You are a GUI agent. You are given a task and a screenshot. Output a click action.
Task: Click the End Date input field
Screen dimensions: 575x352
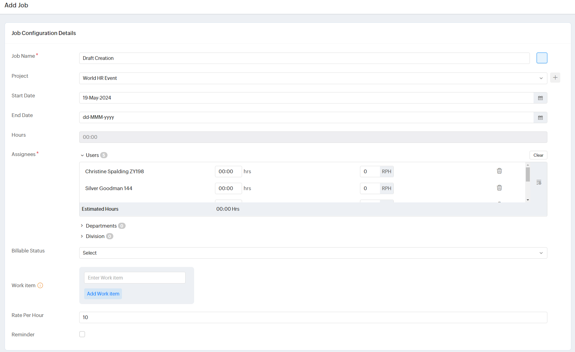pos(306,117)
